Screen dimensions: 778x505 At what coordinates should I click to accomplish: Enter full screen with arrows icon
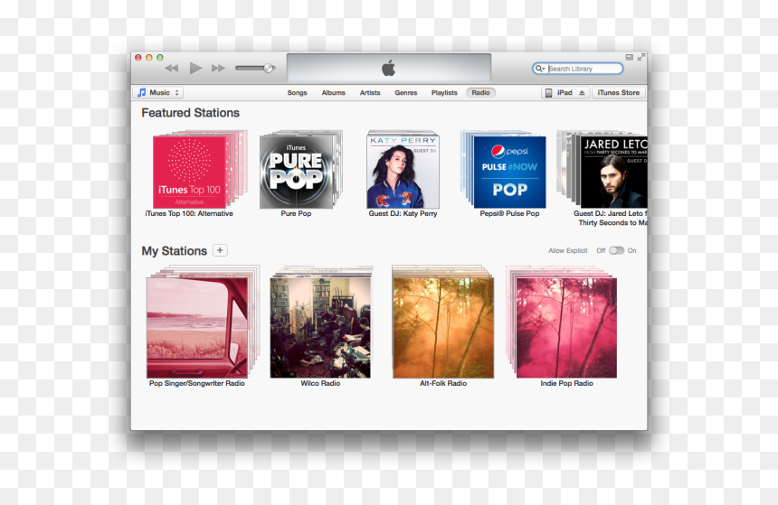(x=641, y=57)
